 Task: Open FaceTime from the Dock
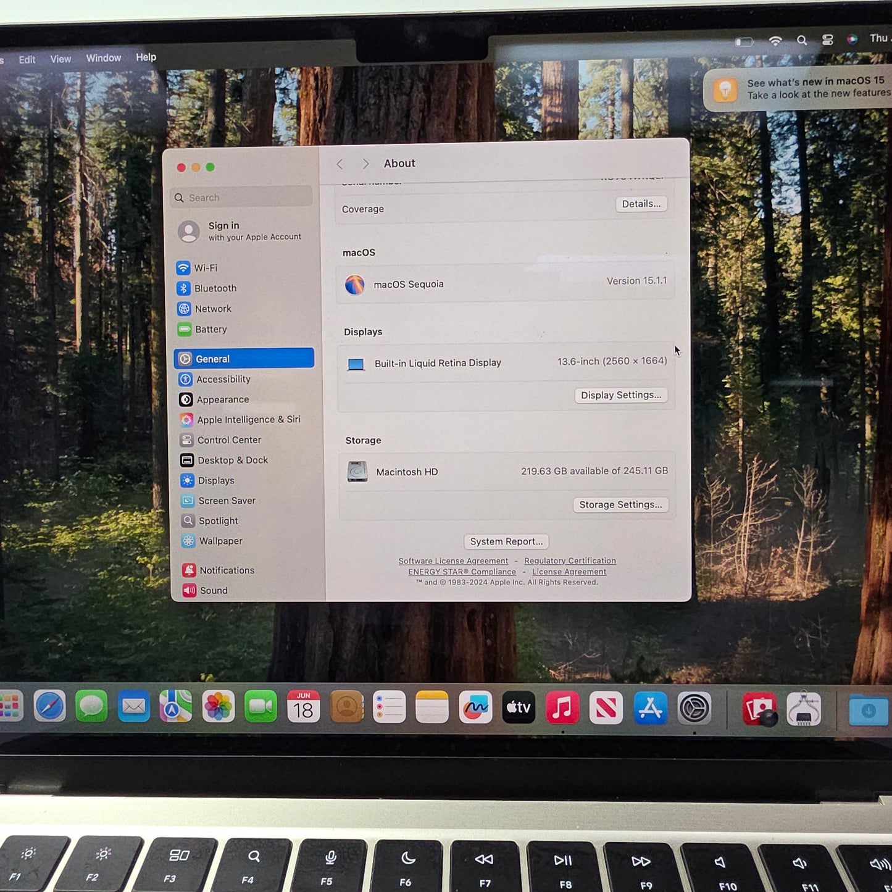click(261, 707)
